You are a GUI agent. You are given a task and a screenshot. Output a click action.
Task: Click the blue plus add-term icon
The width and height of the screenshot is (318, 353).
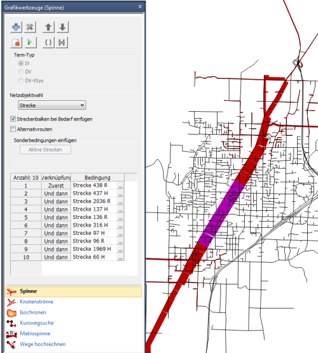pos(16,27)
